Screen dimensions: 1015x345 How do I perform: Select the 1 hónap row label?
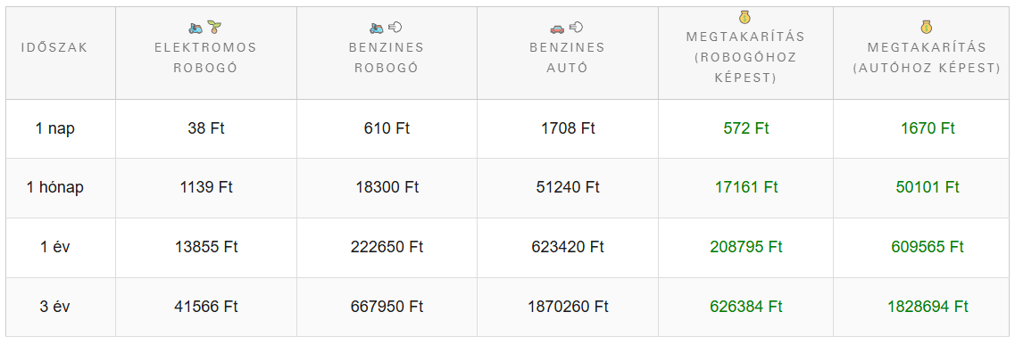[55, 187]
